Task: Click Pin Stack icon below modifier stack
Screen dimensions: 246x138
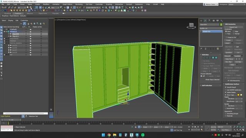Action: coord(201,49)
